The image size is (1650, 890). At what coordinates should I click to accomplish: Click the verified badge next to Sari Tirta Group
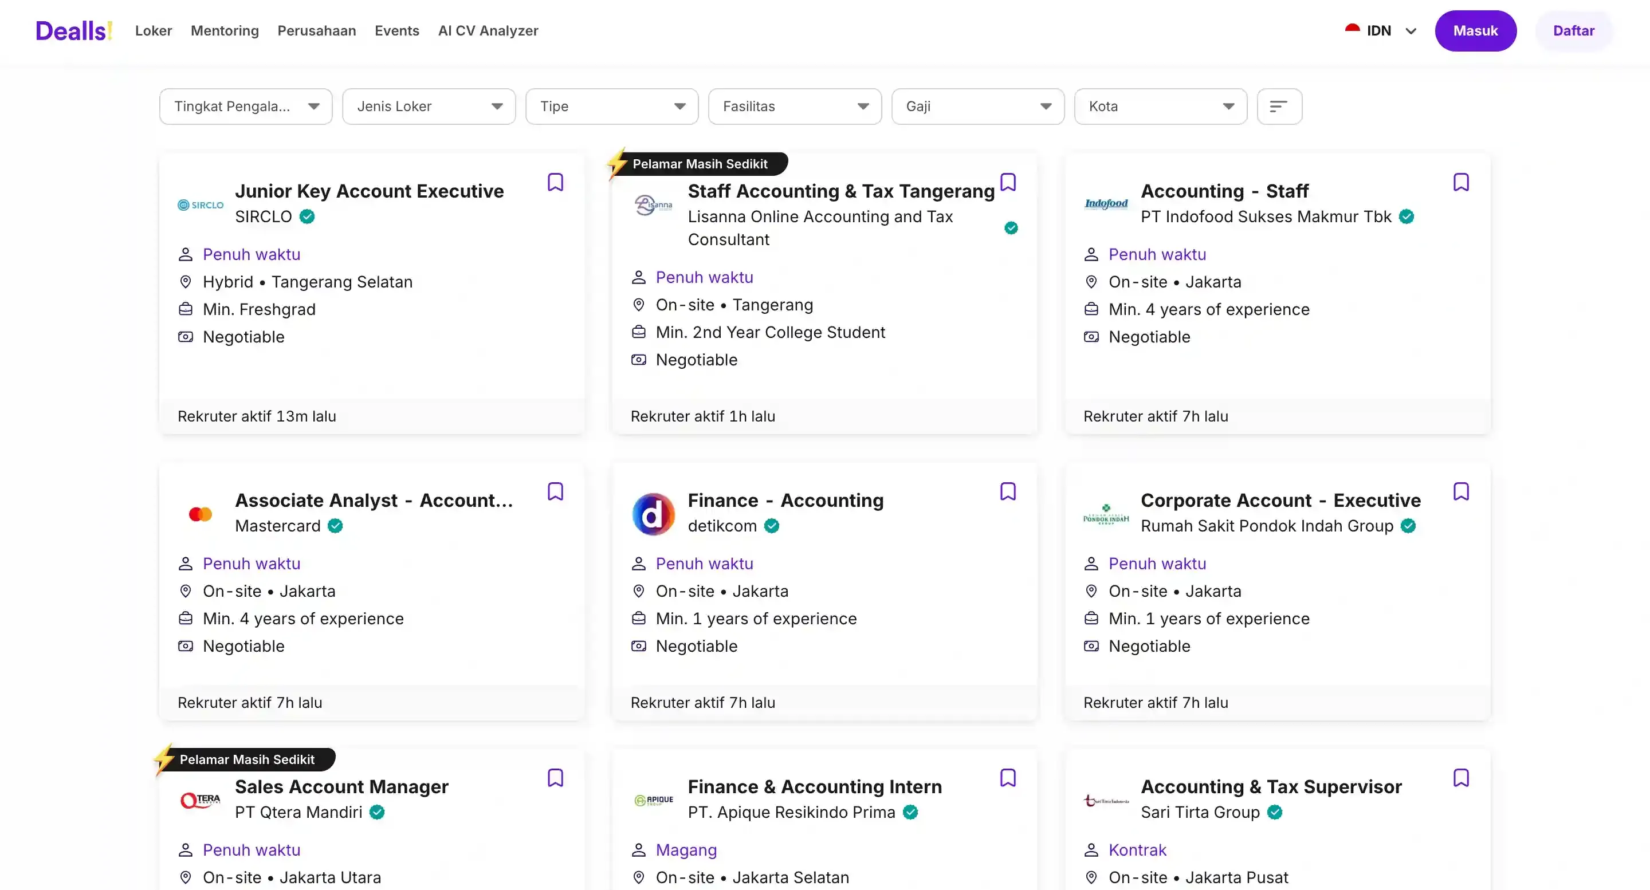[x=1275, y=812]
